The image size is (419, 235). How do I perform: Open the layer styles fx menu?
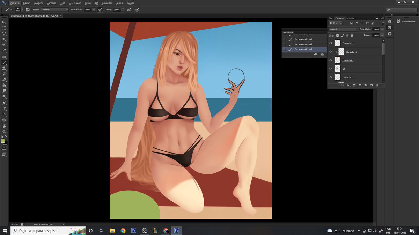click(348, 85)
